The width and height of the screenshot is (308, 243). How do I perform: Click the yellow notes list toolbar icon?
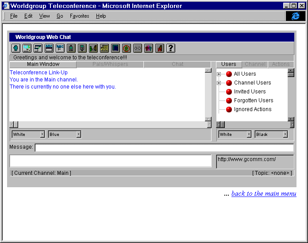coord(104,48)
